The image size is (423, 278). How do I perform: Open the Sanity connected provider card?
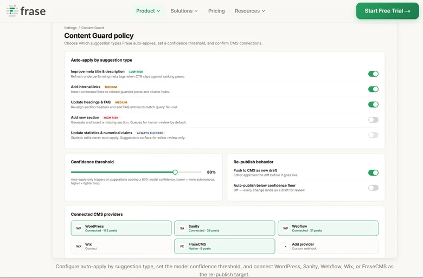click(x=225, y=228)
